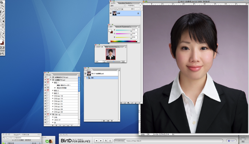Click the Navigator zoom slider
The height and width of the screenshot is (144, 249).
(114, 62)
